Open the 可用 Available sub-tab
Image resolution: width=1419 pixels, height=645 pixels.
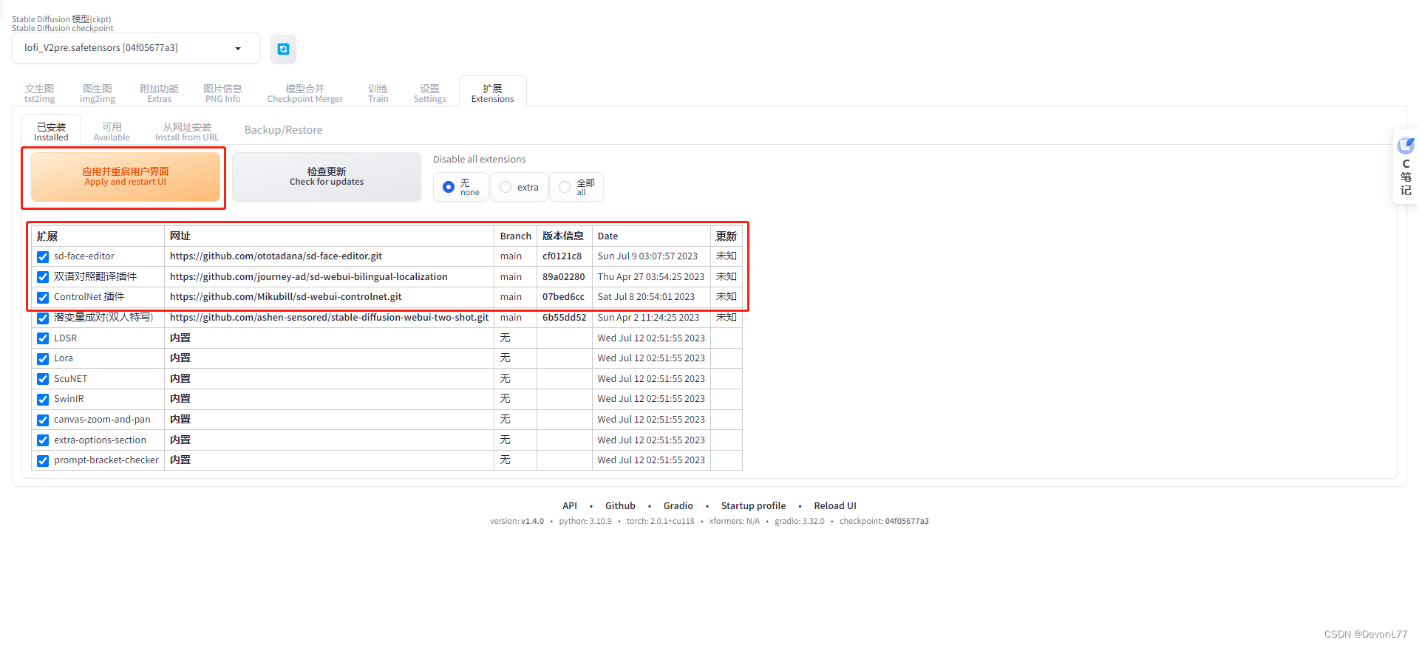click(x=112, y=132)
